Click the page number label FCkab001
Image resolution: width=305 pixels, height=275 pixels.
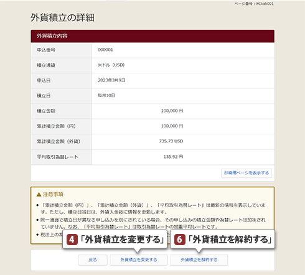click(x=265, y=4)
